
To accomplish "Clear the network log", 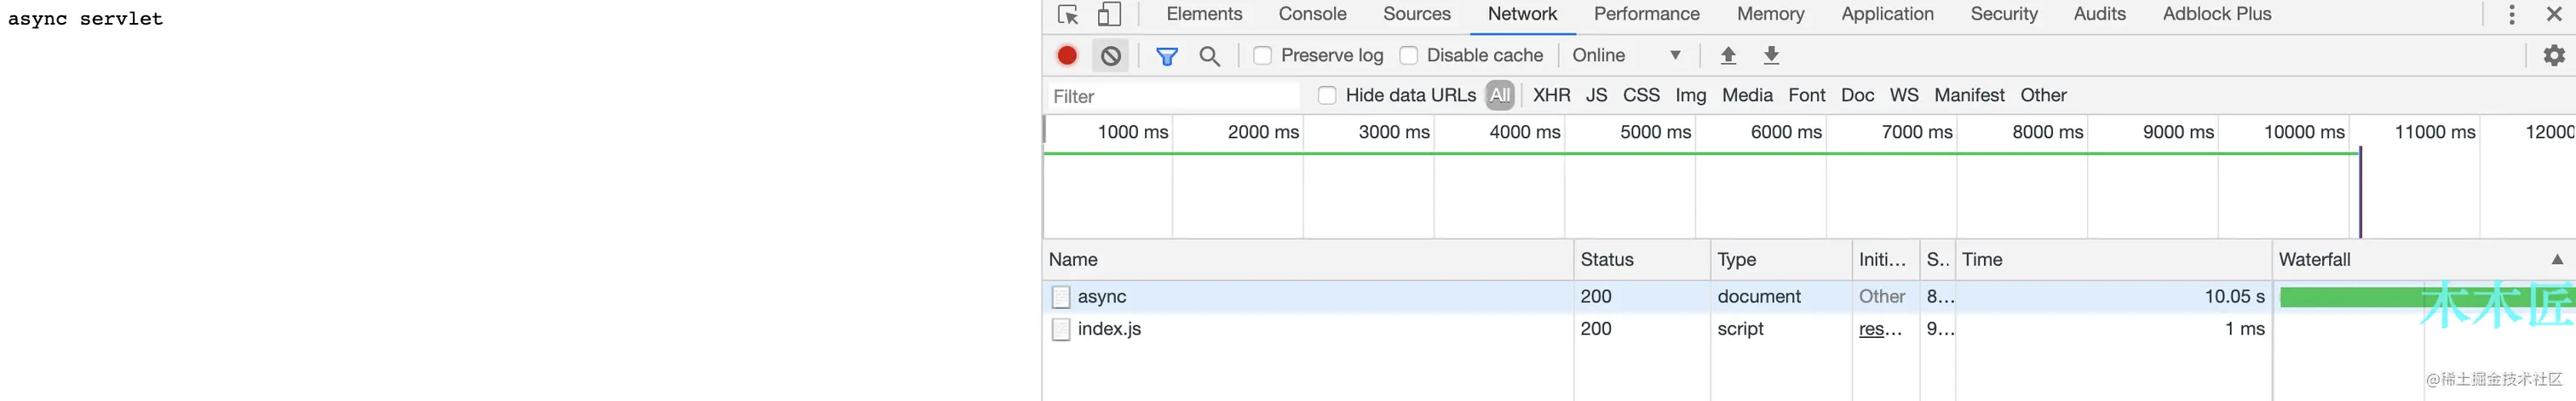I will point(1111,56).
